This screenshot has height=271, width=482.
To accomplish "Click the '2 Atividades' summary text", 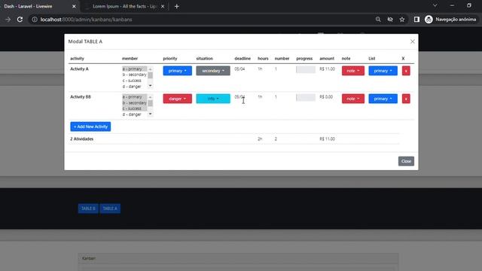I will [82, 139].
